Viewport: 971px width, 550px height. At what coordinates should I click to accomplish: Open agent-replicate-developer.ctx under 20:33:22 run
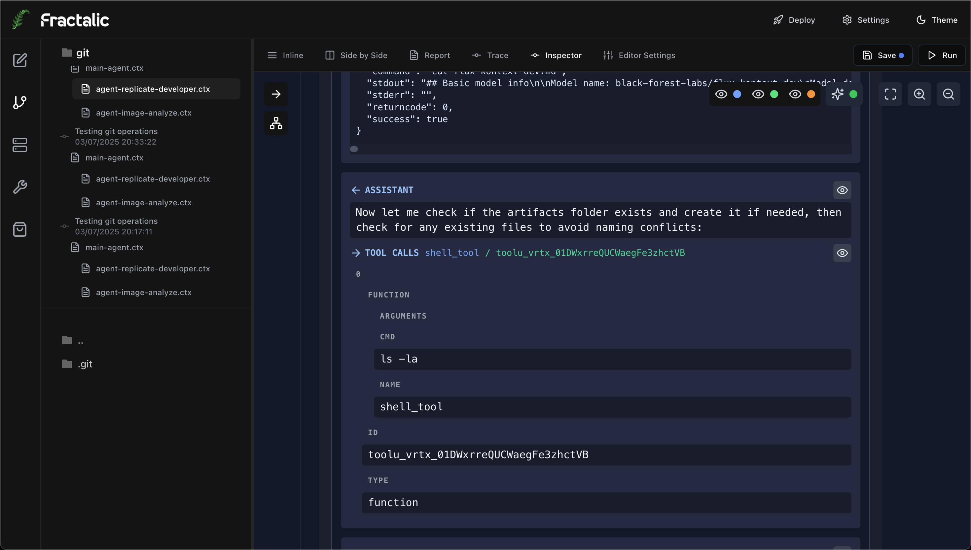pyautogui.click(x=153, y=179)
